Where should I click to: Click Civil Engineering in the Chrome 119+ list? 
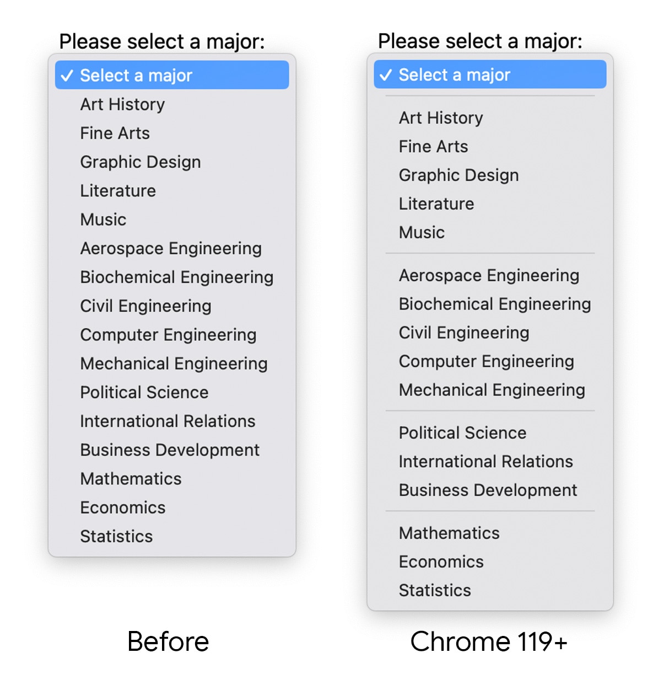[463, 333]
